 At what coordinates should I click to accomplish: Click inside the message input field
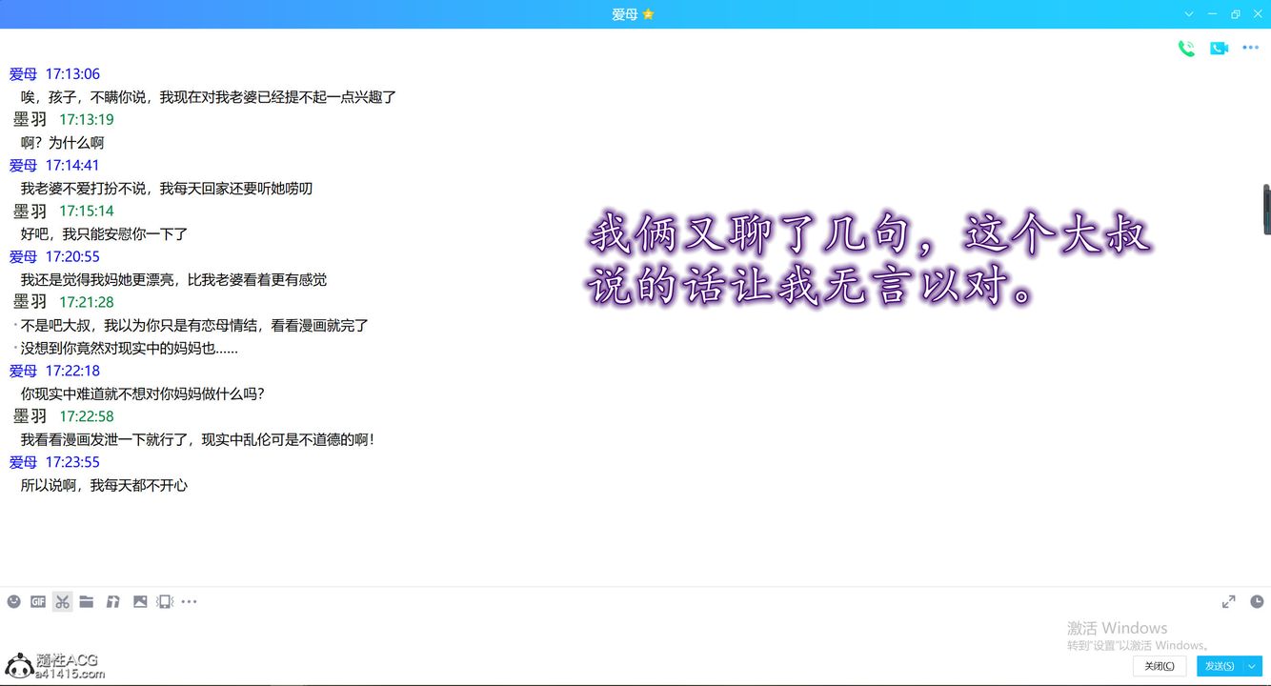(572, 634)
